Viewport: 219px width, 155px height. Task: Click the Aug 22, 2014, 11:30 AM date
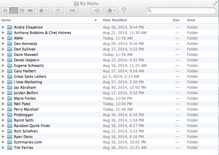coord(125,33)
